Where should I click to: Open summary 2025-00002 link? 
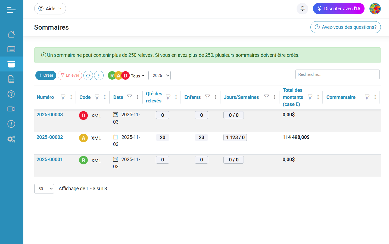(50, 137)
